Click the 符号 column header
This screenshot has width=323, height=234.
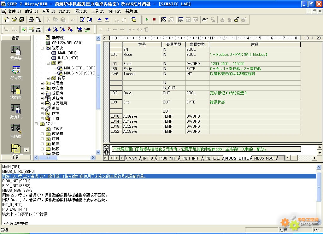pos(142,44)
